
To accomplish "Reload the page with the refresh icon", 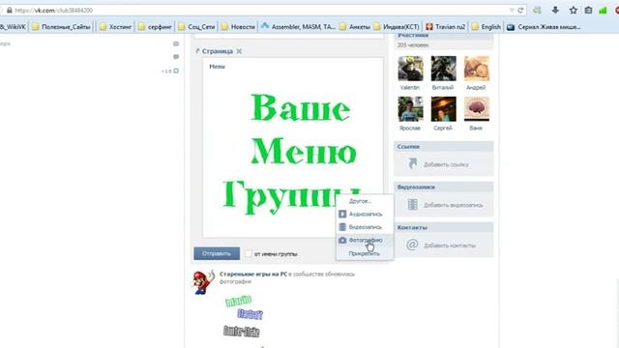I will tap(520, 11).
